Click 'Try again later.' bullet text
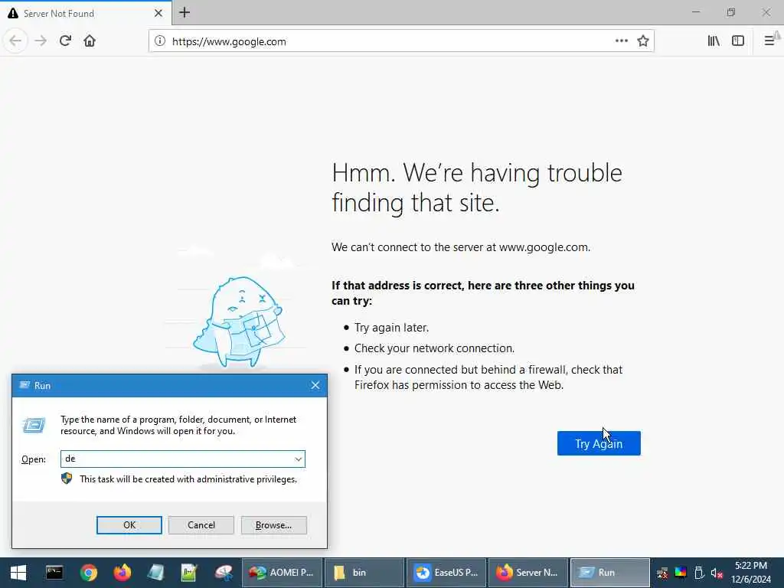The height and width of the screenshot is (588, 784). pos(391,328)
